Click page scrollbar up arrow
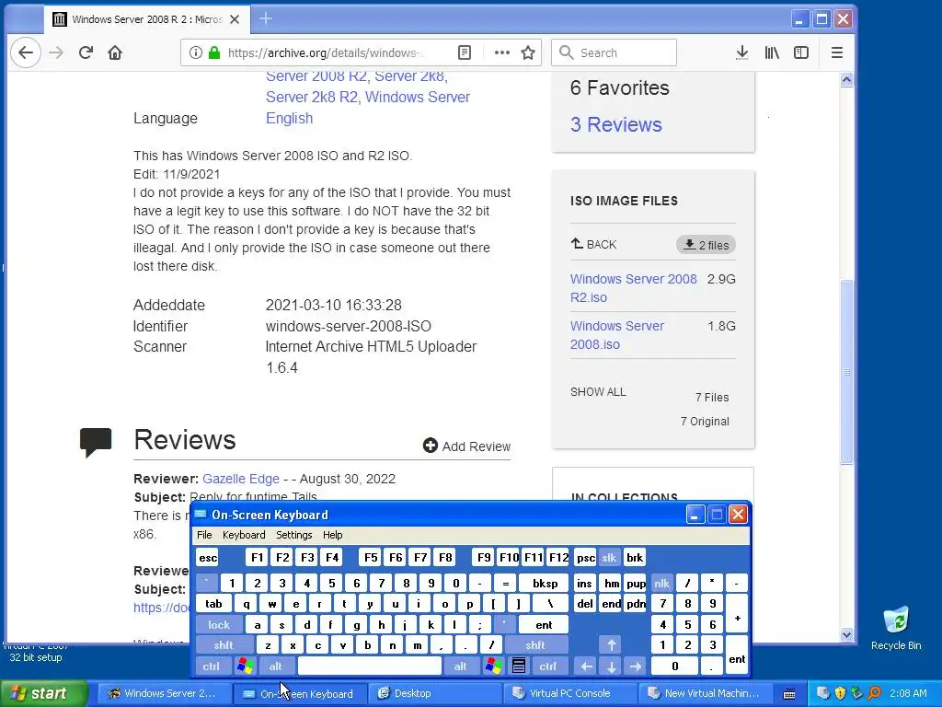Screen dimensions: 942x707 pyautogui.click(x=846, y=80)
